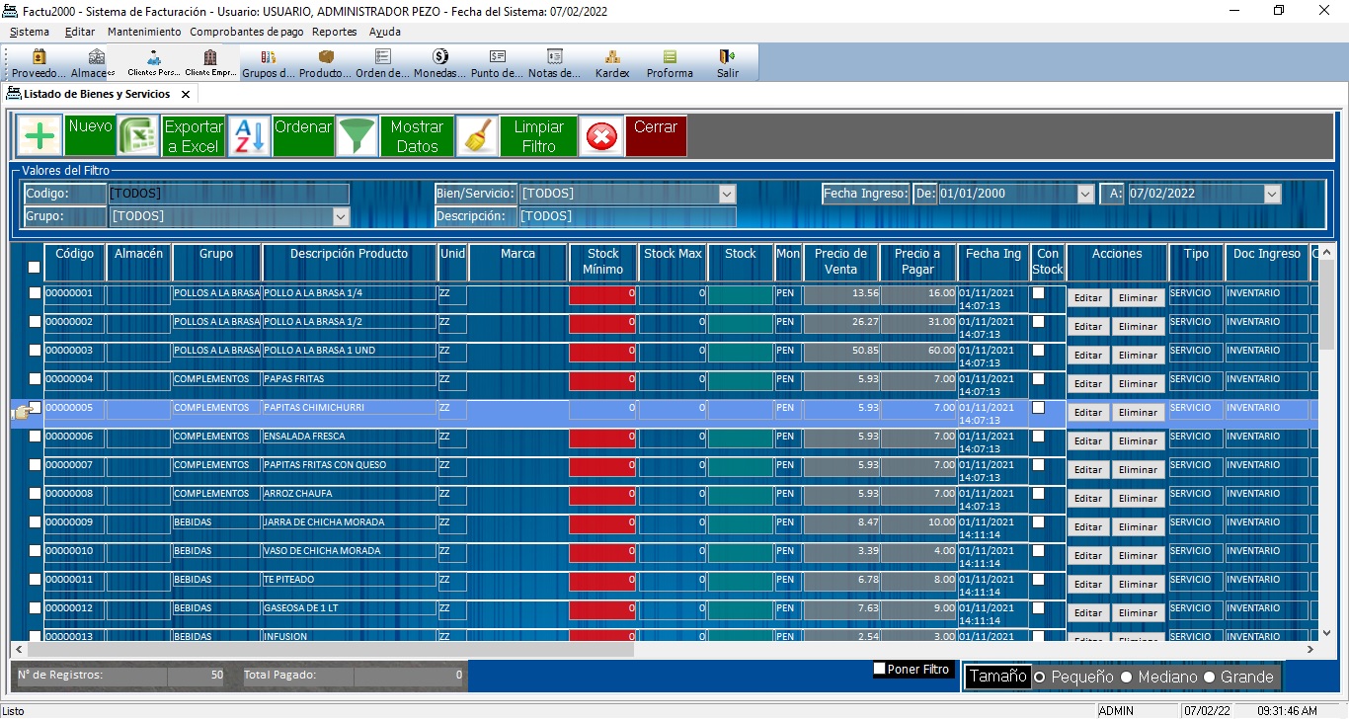Click the dark red Cerrar button
This screenshot has width=1349, height=719.
click(656, 136)
